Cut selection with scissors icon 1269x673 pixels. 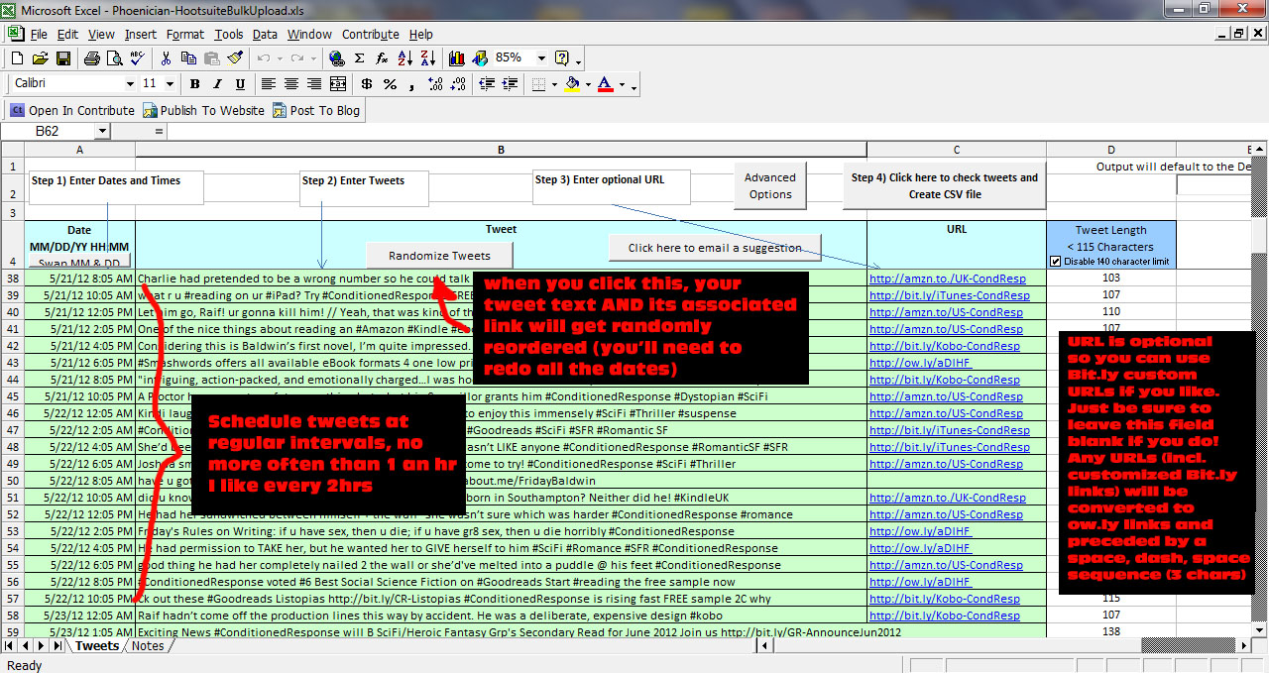click(166, 58)
